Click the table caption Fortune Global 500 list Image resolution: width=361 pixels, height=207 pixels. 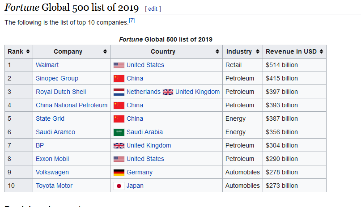[x=166, y=39]
